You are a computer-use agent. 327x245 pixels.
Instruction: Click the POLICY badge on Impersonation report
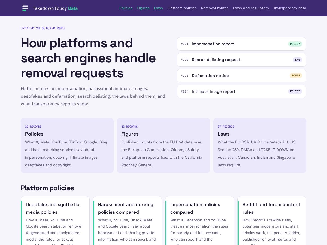[295, 44]
